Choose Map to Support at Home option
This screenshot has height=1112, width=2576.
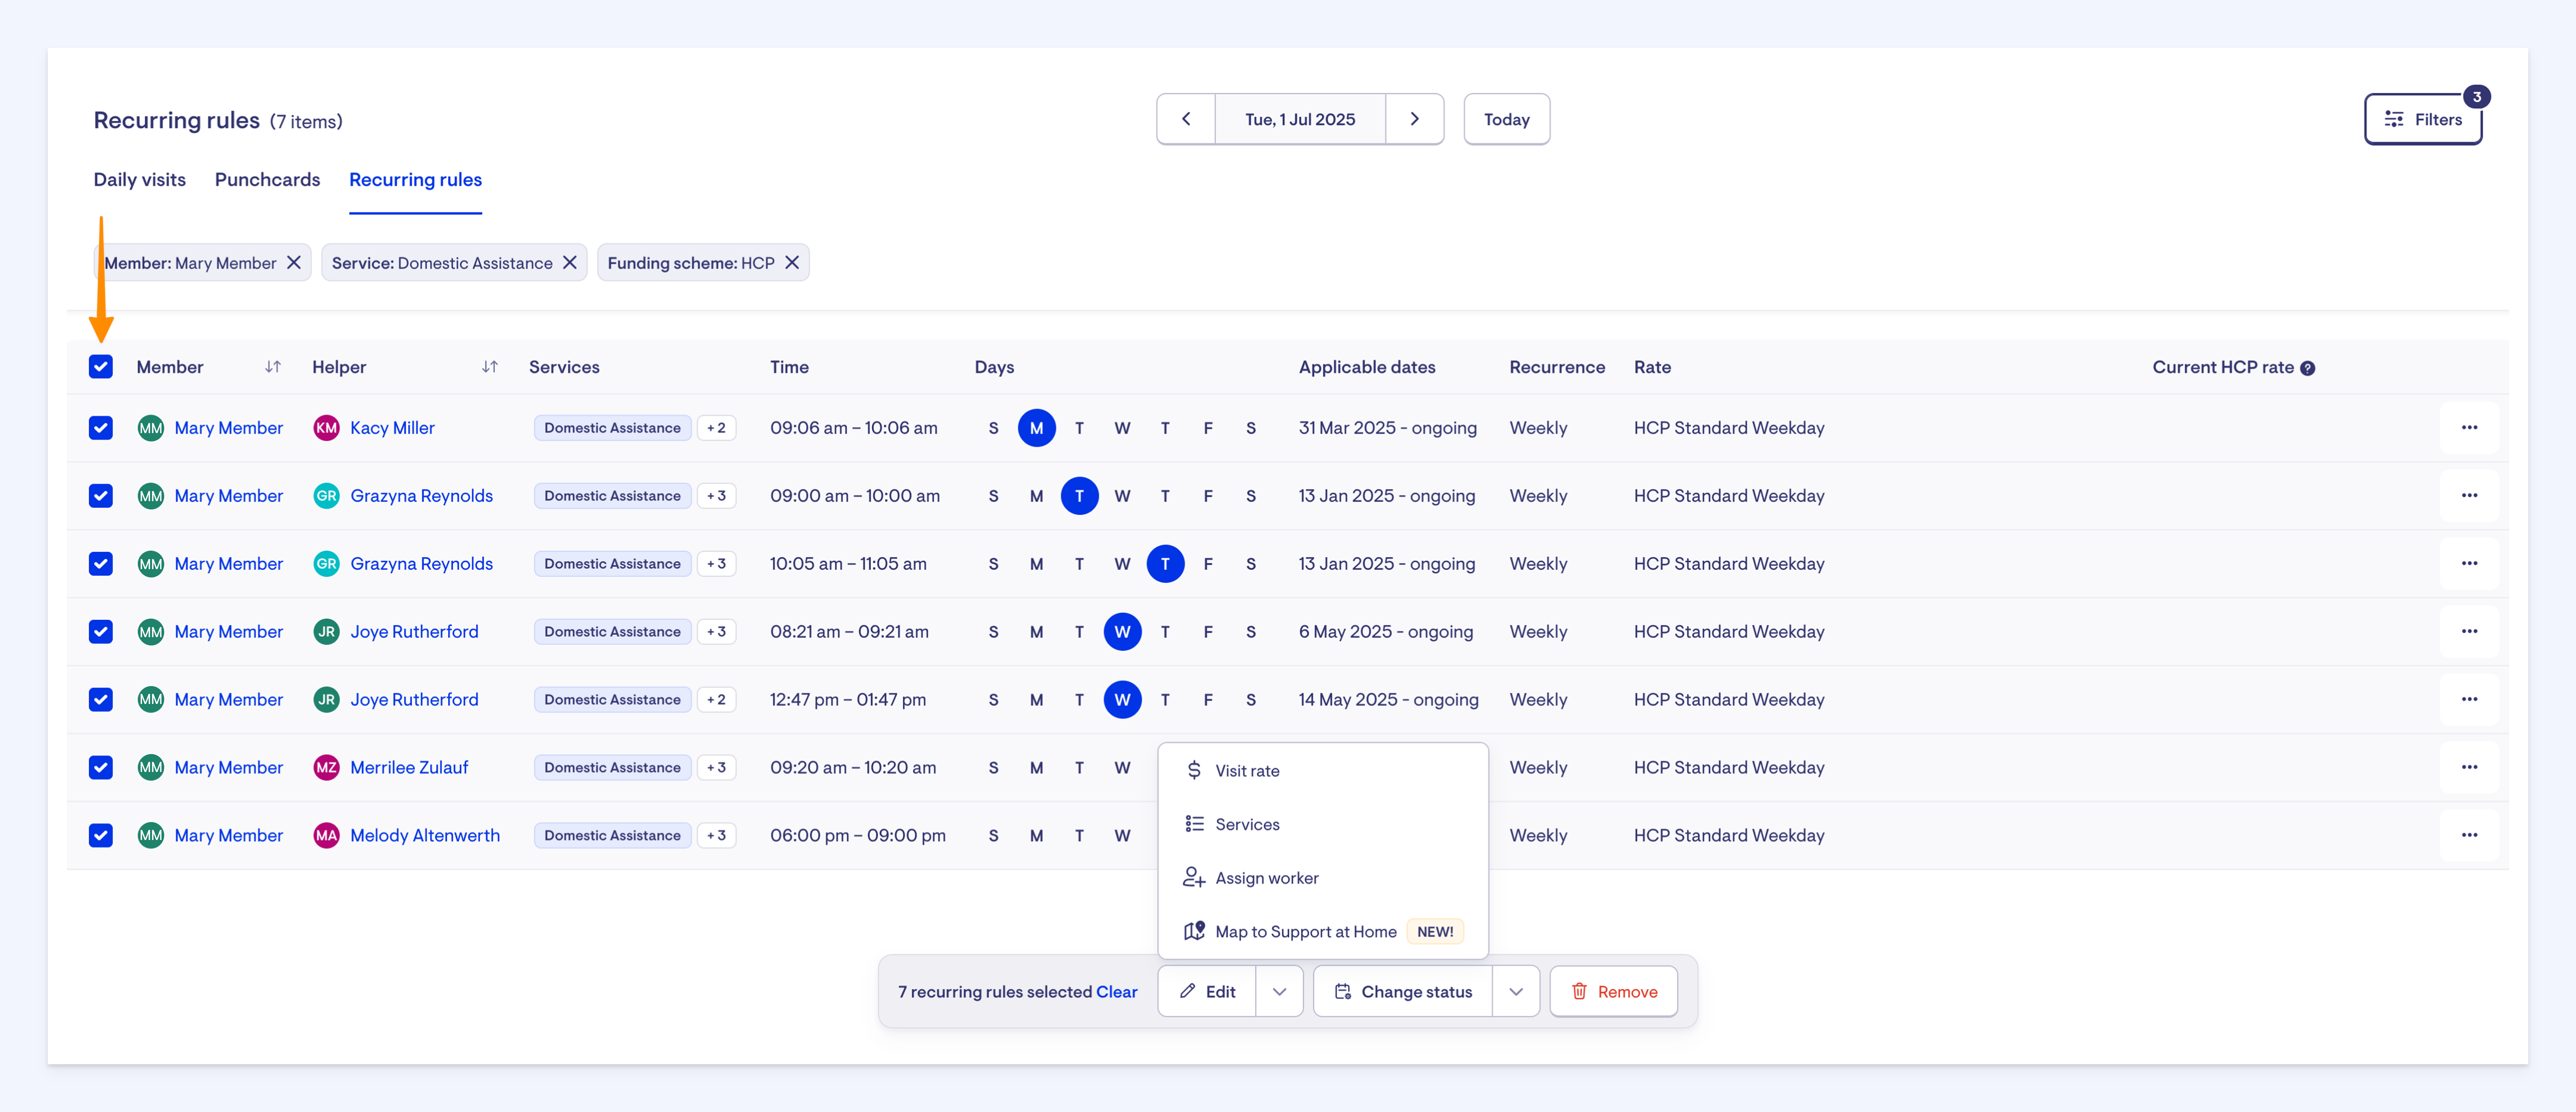(x=1323, y=931)
